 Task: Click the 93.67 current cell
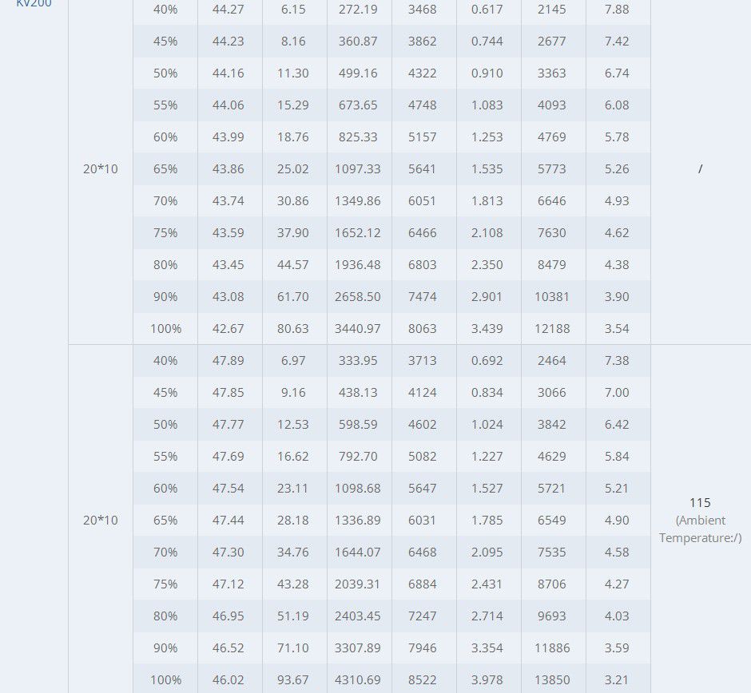(x=292, y=680)
